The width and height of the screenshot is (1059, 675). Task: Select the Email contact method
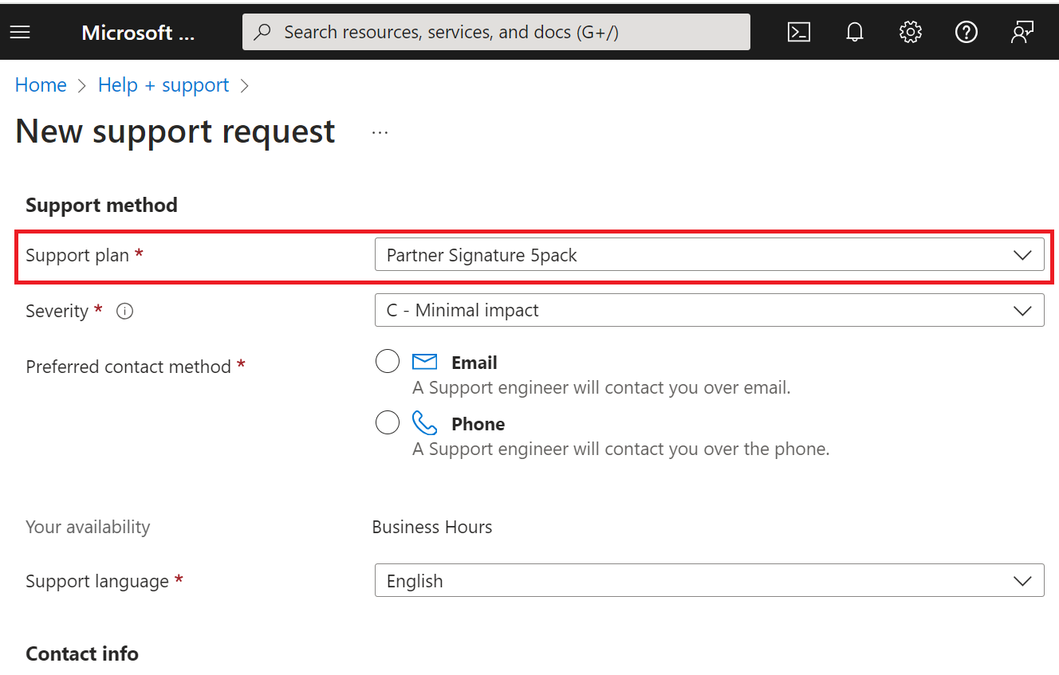point(388,362)
